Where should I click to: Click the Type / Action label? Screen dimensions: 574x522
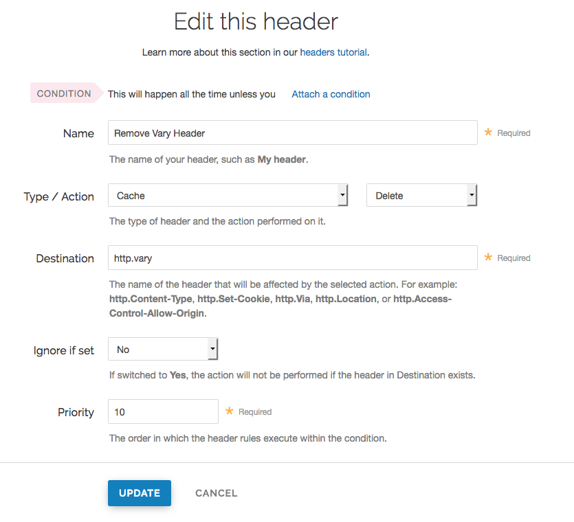pyautogui.click(x=59, y=197)
